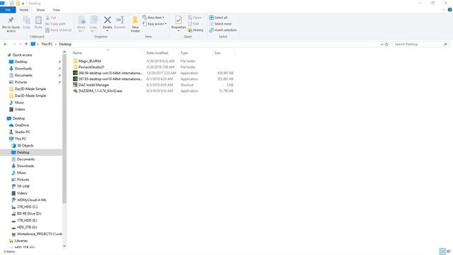Switch to details view in status bar
The image size is (453, 255).
pos(442,251)
